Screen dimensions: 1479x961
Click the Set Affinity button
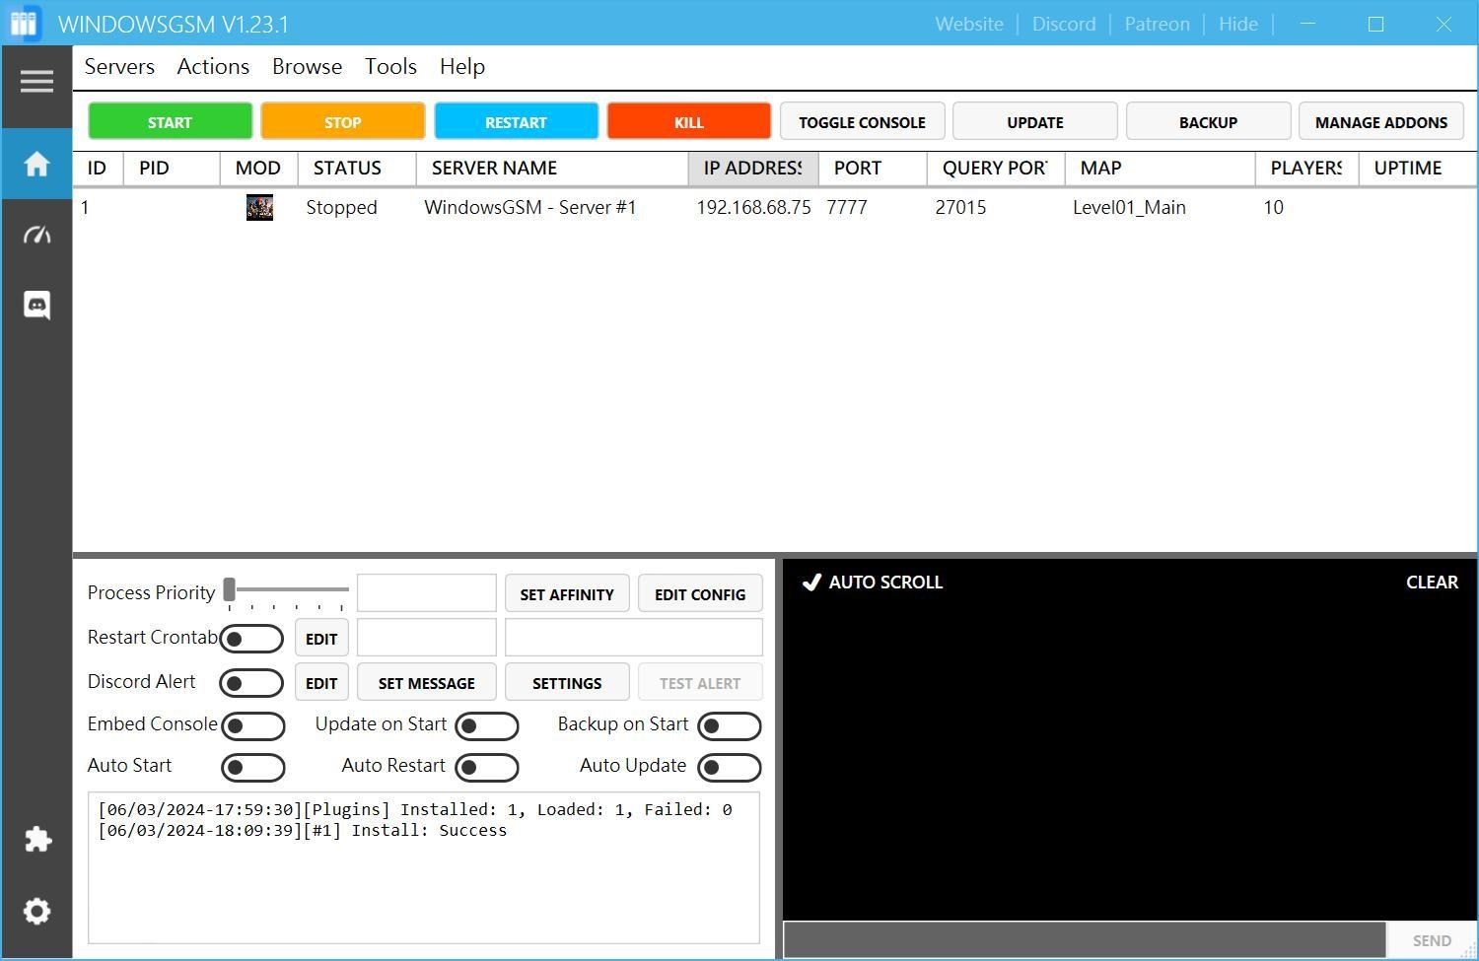[x=567, y=594]
